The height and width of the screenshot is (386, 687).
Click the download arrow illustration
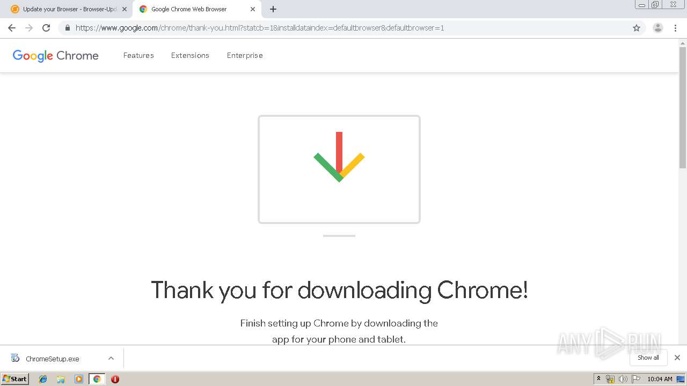[339, 157]
